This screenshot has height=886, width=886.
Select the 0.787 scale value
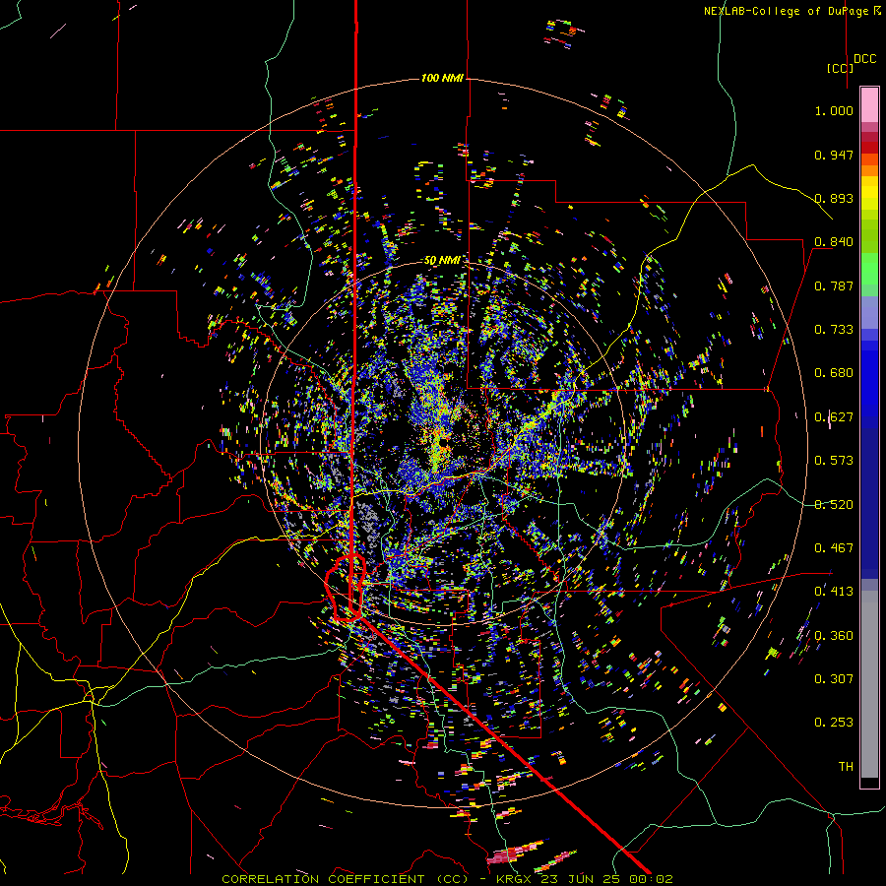pyautogui.click(x=834, y=285)
